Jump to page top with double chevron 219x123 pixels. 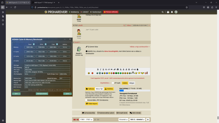point(148,119)
